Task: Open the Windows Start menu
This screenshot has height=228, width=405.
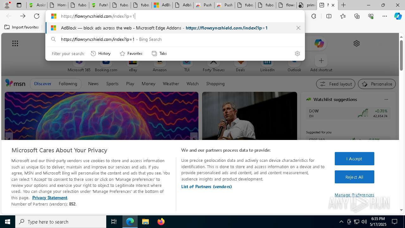Action: pyautogui.click(x=8, y=222)
